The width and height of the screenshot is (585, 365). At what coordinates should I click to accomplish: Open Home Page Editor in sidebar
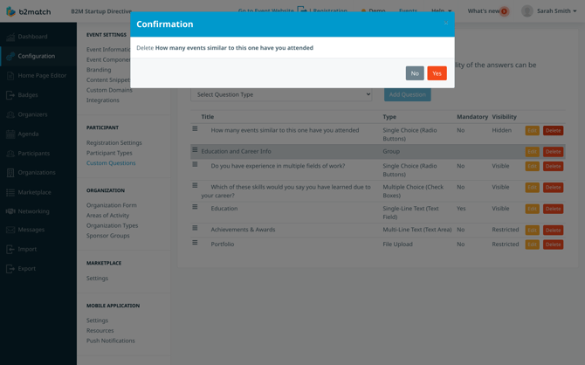pos(42,75)
